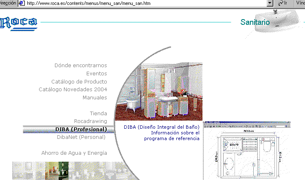Click the Ir (Go) button

pyautogui.click(x=283, y=3)
